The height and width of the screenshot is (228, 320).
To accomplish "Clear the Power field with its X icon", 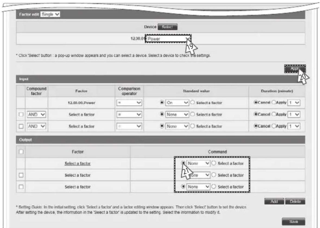I will coord(187,39).
